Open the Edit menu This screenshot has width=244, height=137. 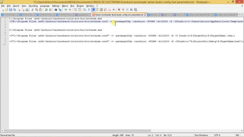9,6
